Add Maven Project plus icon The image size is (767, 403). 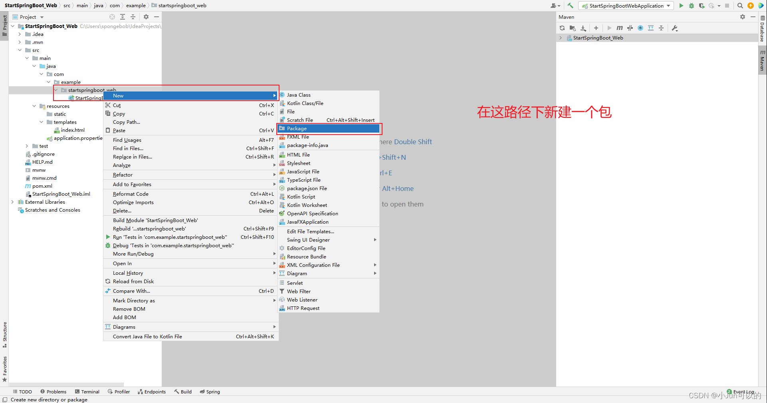click(x=596, y=28)
